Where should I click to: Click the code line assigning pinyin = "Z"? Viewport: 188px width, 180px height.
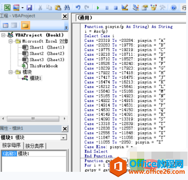[x=124, y=142]
